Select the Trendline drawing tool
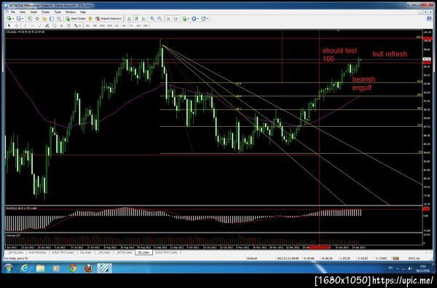Image resolution: width=437 pixels, height=288 pixels. tap(40, 26)
